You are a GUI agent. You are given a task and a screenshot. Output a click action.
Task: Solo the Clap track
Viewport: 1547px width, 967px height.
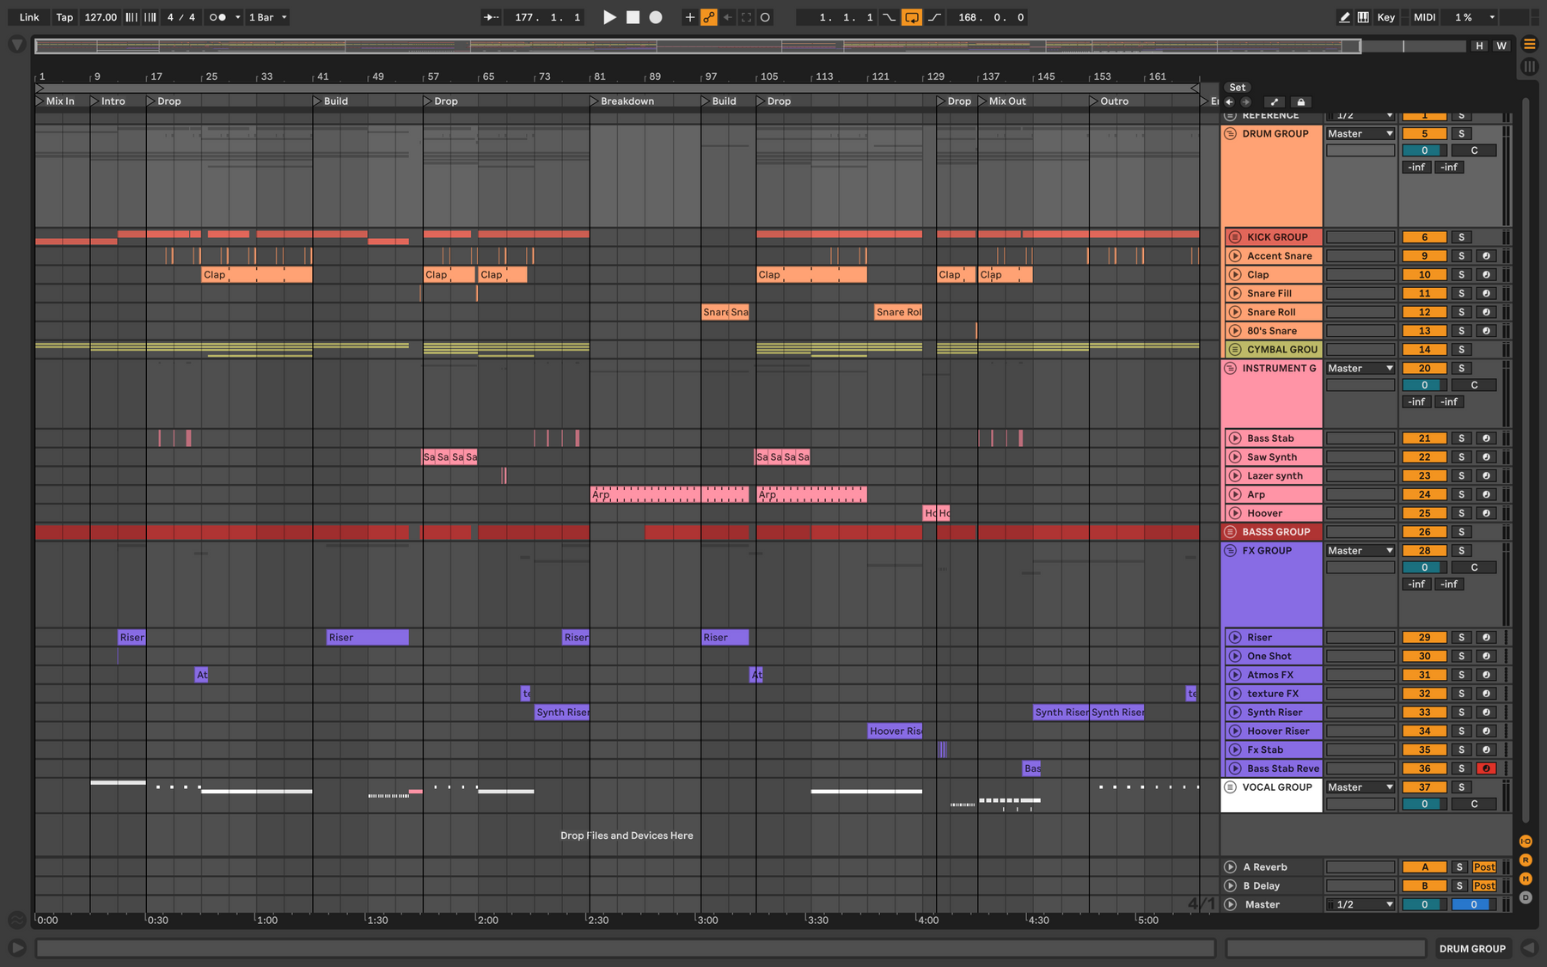coord(1461,275)
